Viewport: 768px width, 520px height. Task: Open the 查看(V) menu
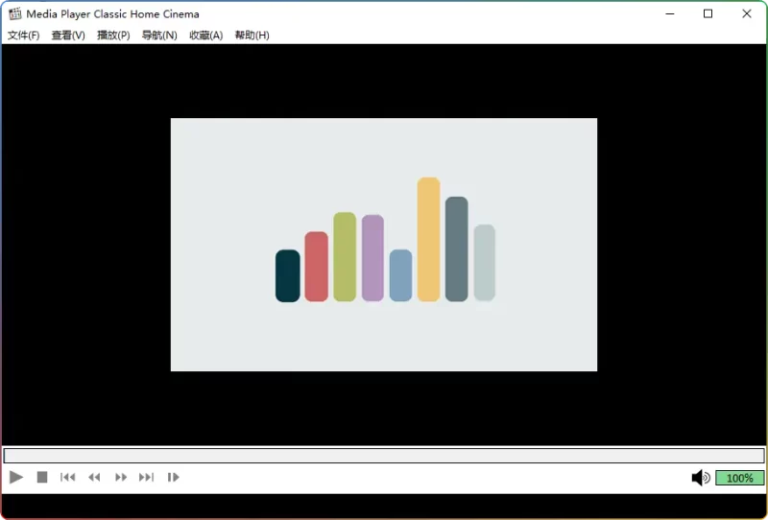68,35
